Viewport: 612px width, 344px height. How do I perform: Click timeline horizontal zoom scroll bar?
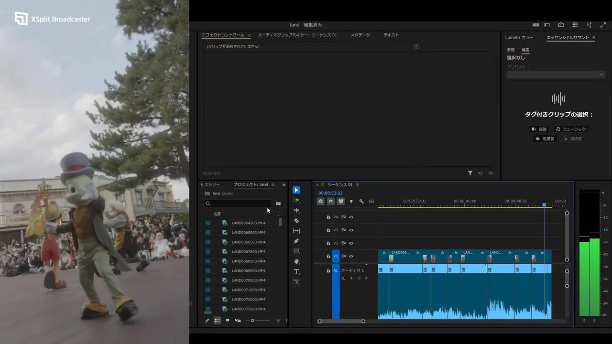[341, 321]
